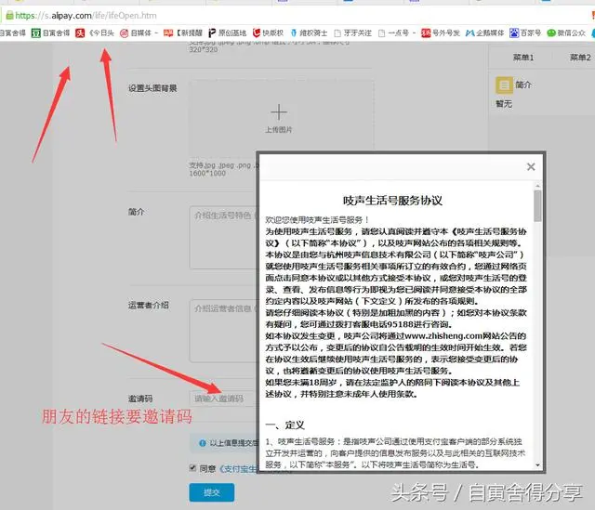
Task: Uncheck the 同意 agreement checkbox
Action: 192,468
